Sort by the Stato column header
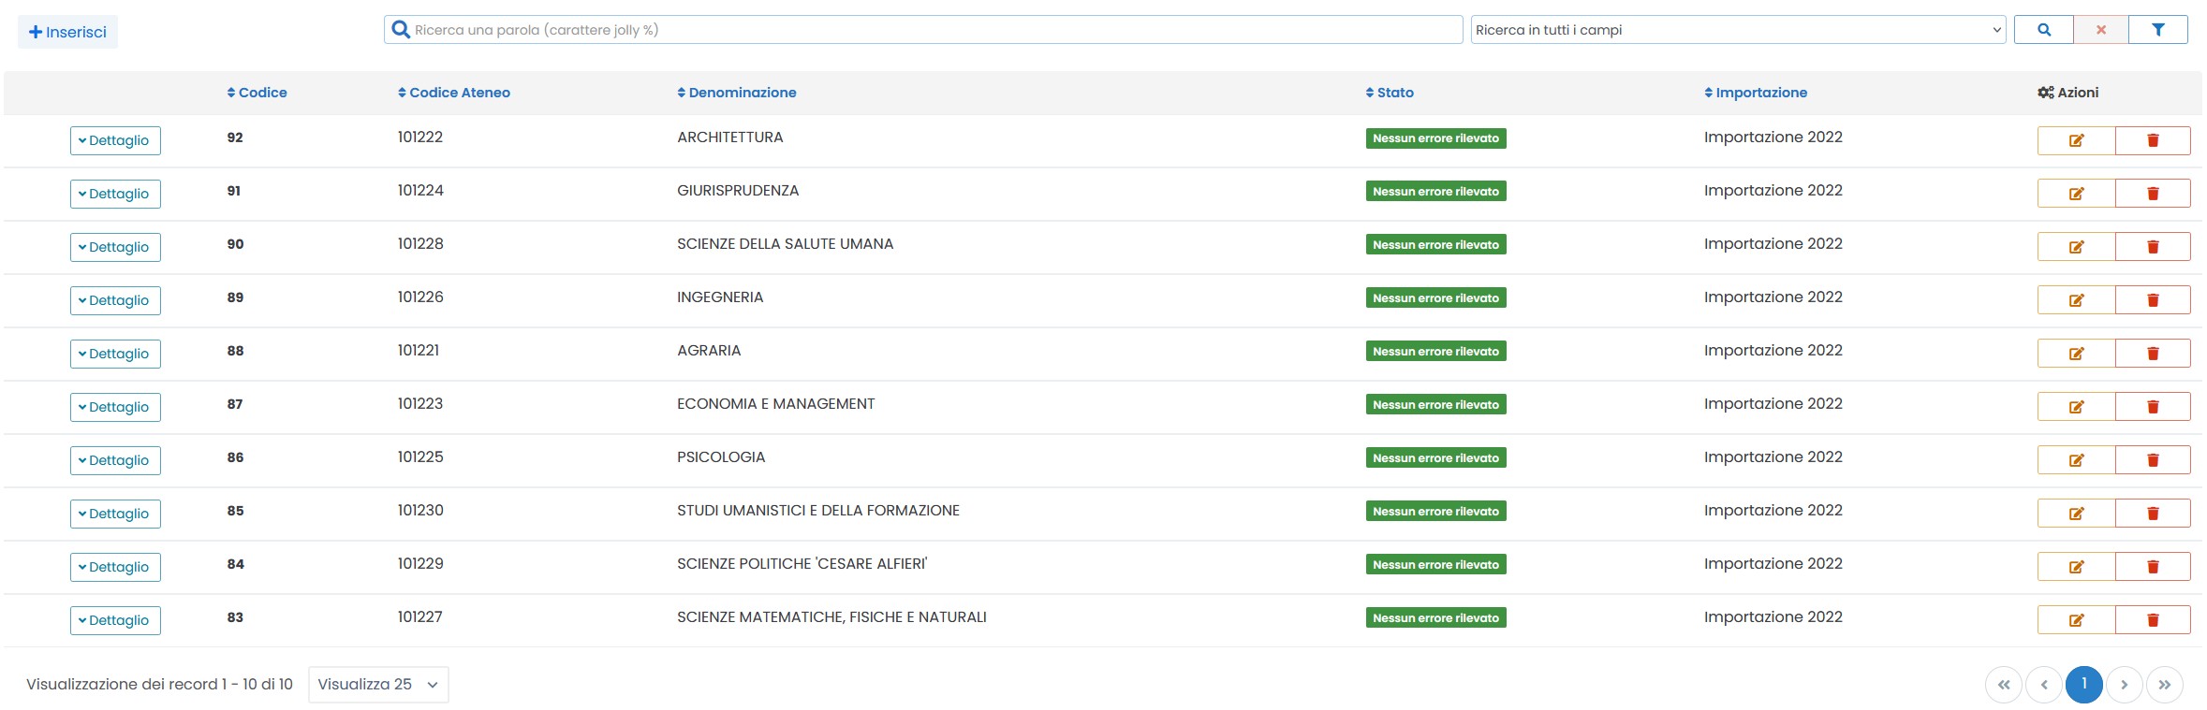The width and height of the screenshot is (2207, 710). [x=1390, y=93]
